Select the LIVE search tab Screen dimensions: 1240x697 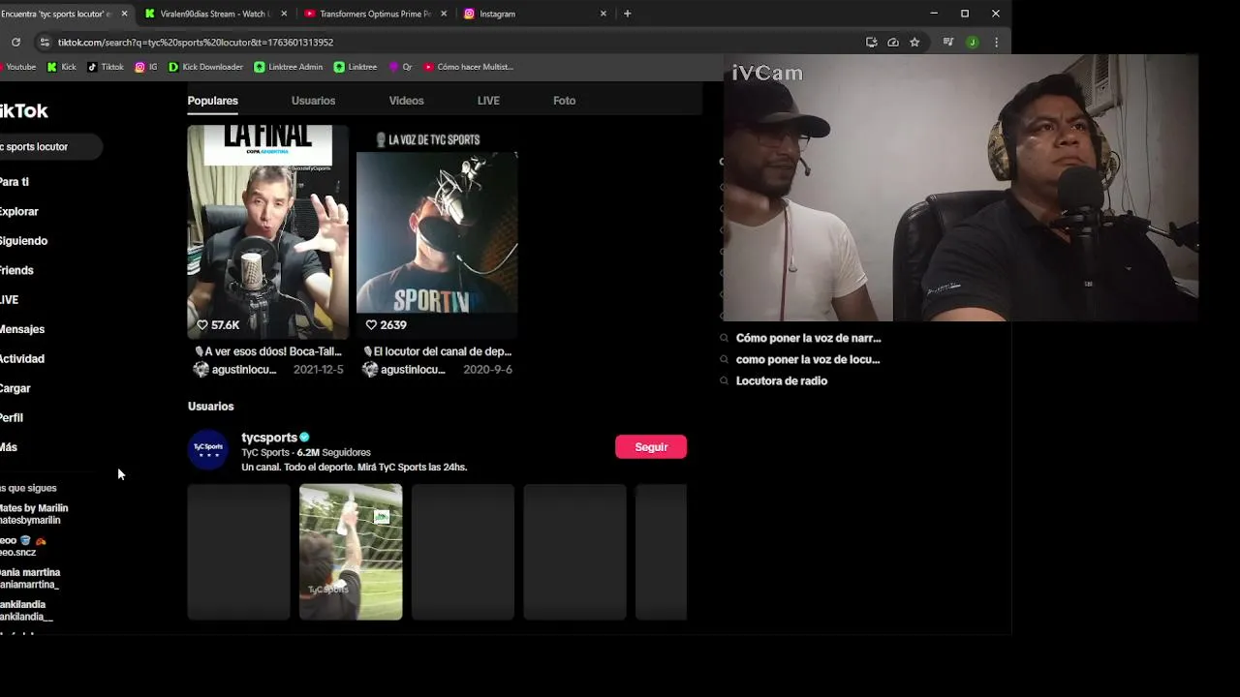coord(488,101)
